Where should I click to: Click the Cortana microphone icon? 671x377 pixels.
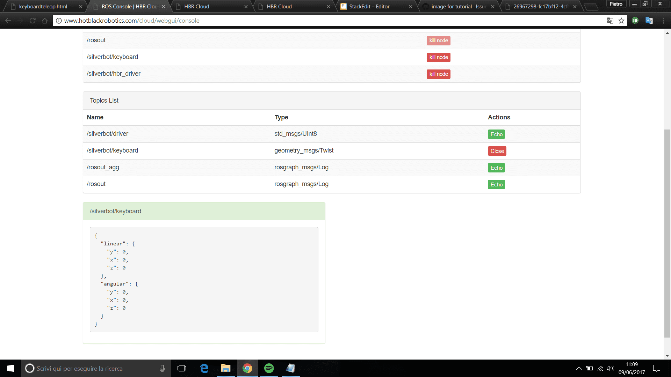pyautogui.click(x=162, y=368)
